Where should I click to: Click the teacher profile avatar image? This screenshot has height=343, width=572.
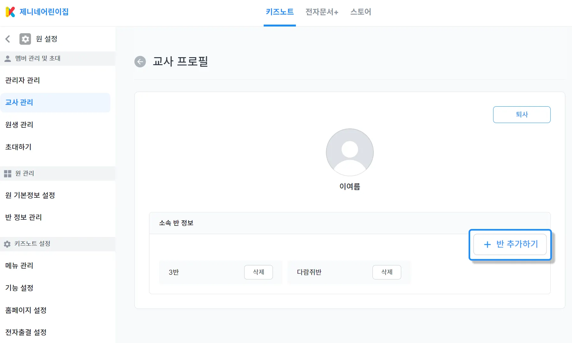pyautogui.click(x=350, y=152)
